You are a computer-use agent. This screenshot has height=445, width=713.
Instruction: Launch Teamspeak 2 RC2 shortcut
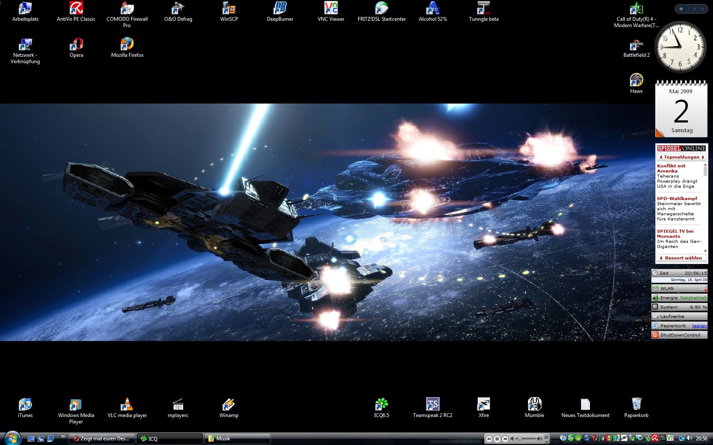click(x=433, y=408)
